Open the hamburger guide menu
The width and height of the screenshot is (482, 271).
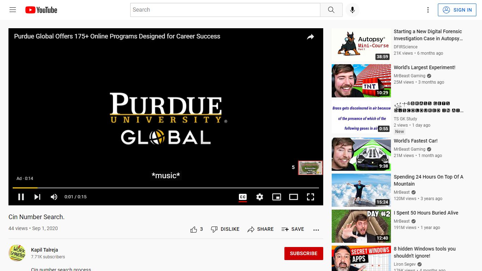coord(13,10)
